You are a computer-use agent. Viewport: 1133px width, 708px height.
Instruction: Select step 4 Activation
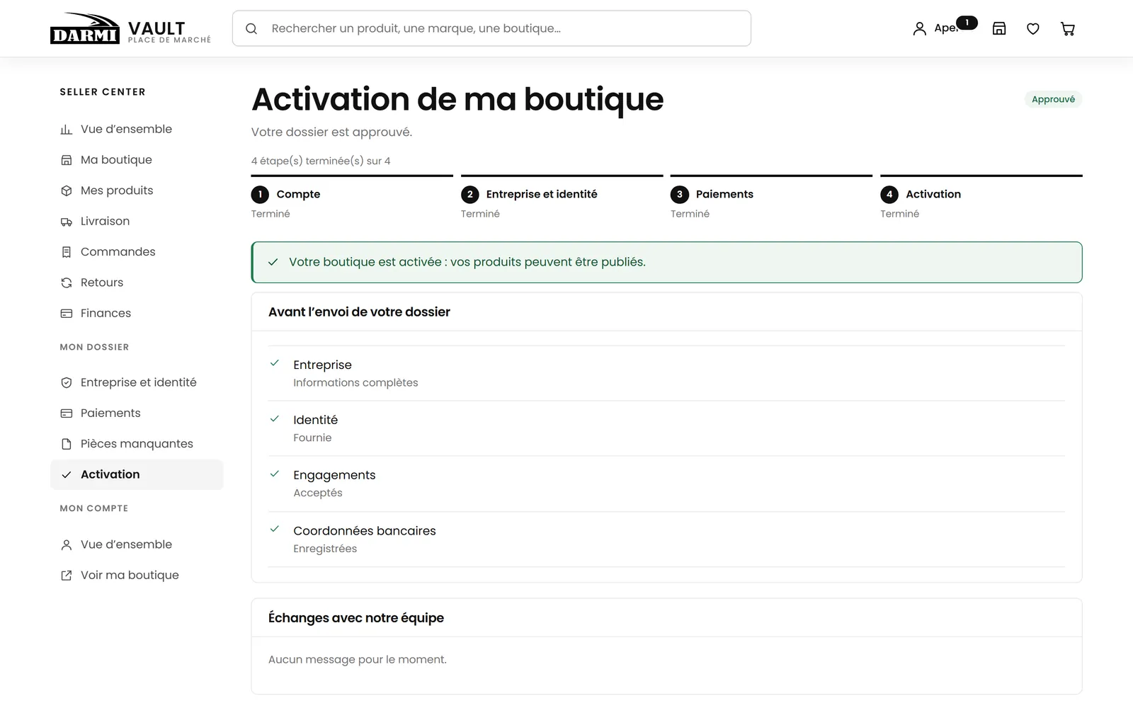[x=981, y=198]
